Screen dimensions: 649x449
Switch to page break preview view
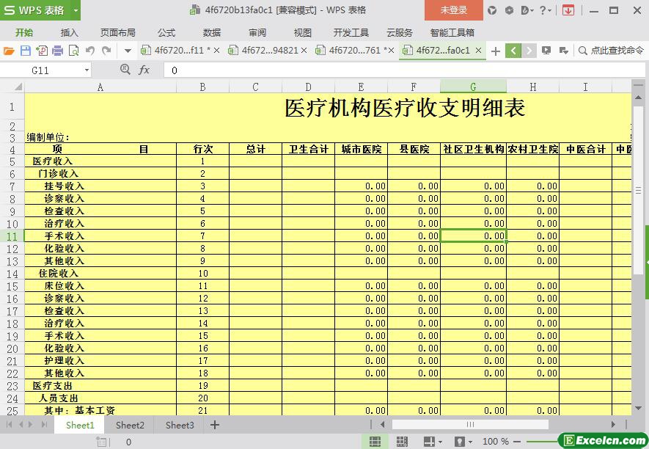(x=402, y=442)
